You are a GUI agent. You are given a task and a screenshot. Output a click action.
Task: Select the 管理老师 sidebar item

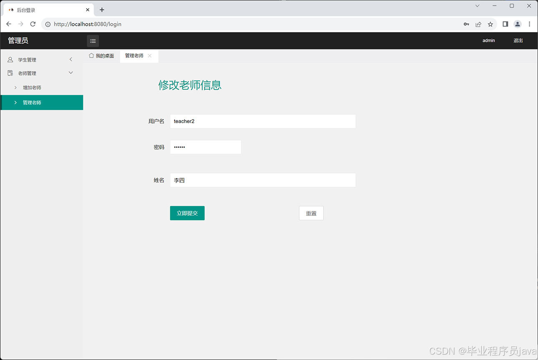pos(42,102)
